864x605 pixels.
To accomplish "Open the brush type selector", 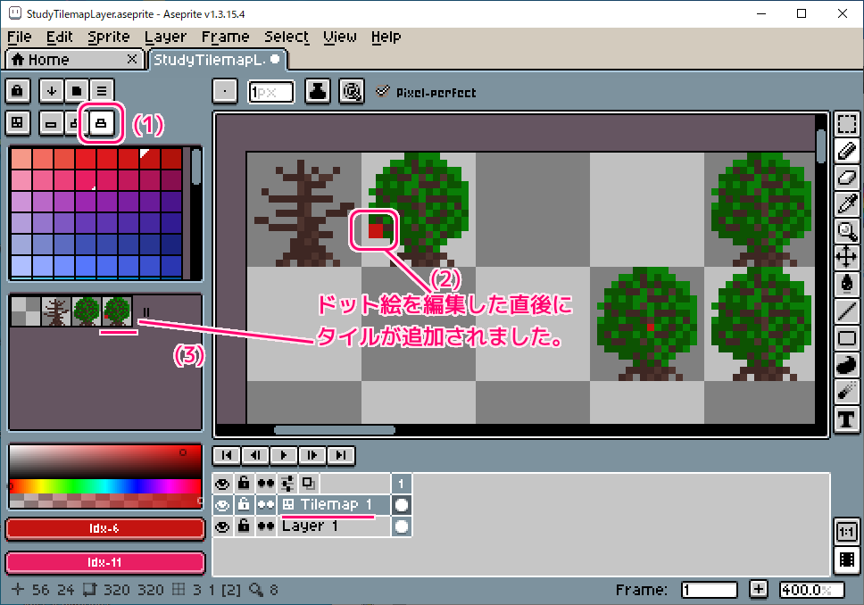I will tap(226, 91).
